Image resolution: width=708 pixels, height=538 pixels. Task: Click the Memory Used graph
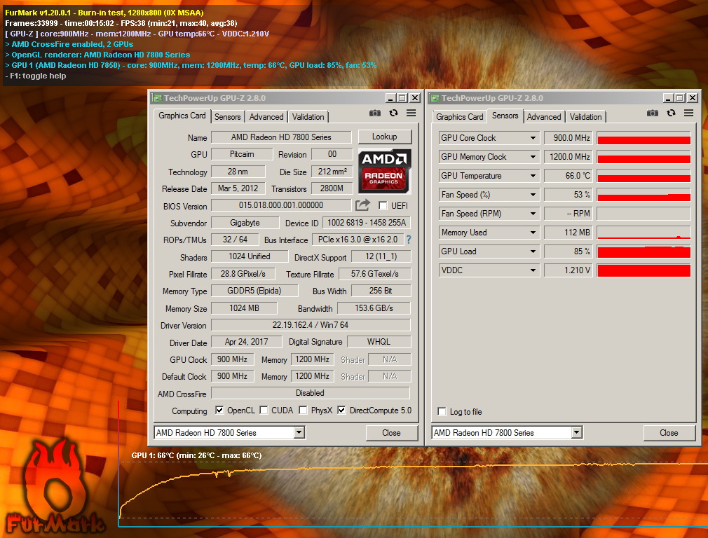(644, 233)
